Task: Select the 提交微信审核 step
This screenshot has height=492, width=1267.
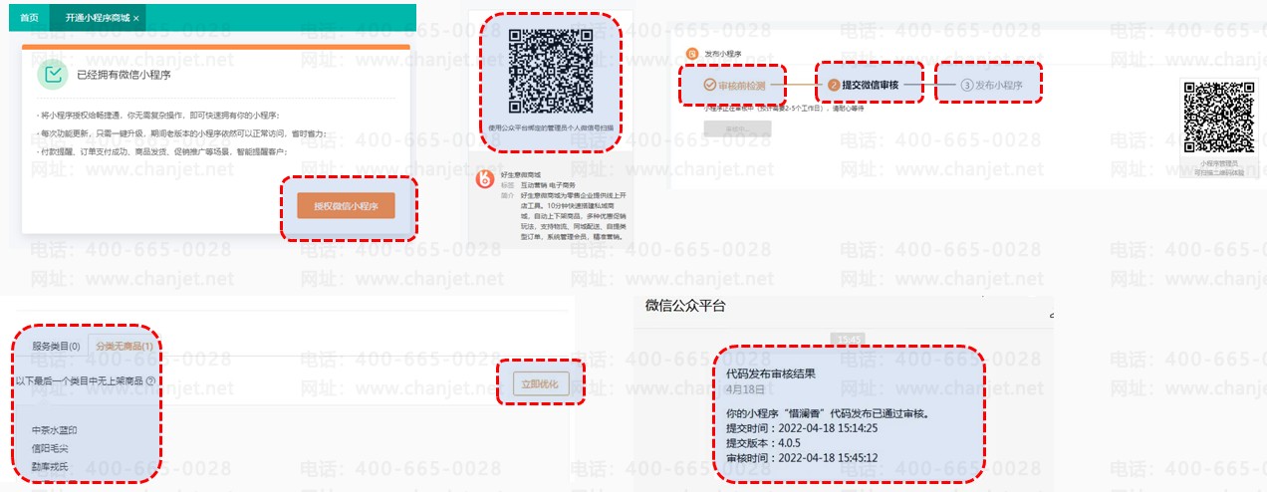Action: click(864, 86)
